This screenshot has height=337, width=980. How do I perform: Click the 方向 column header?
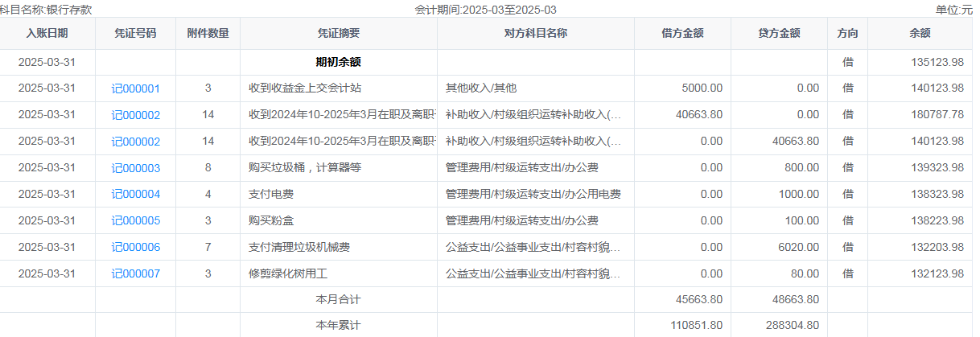point(847,33)
